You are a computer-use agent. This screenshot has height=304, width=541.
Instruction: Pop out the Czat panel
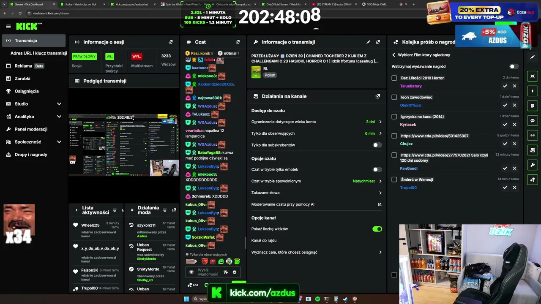238,42
